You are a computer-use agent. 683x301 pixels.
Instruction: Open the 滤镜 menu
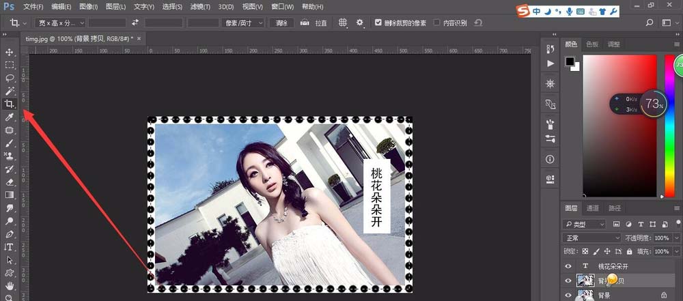[201, 7]
